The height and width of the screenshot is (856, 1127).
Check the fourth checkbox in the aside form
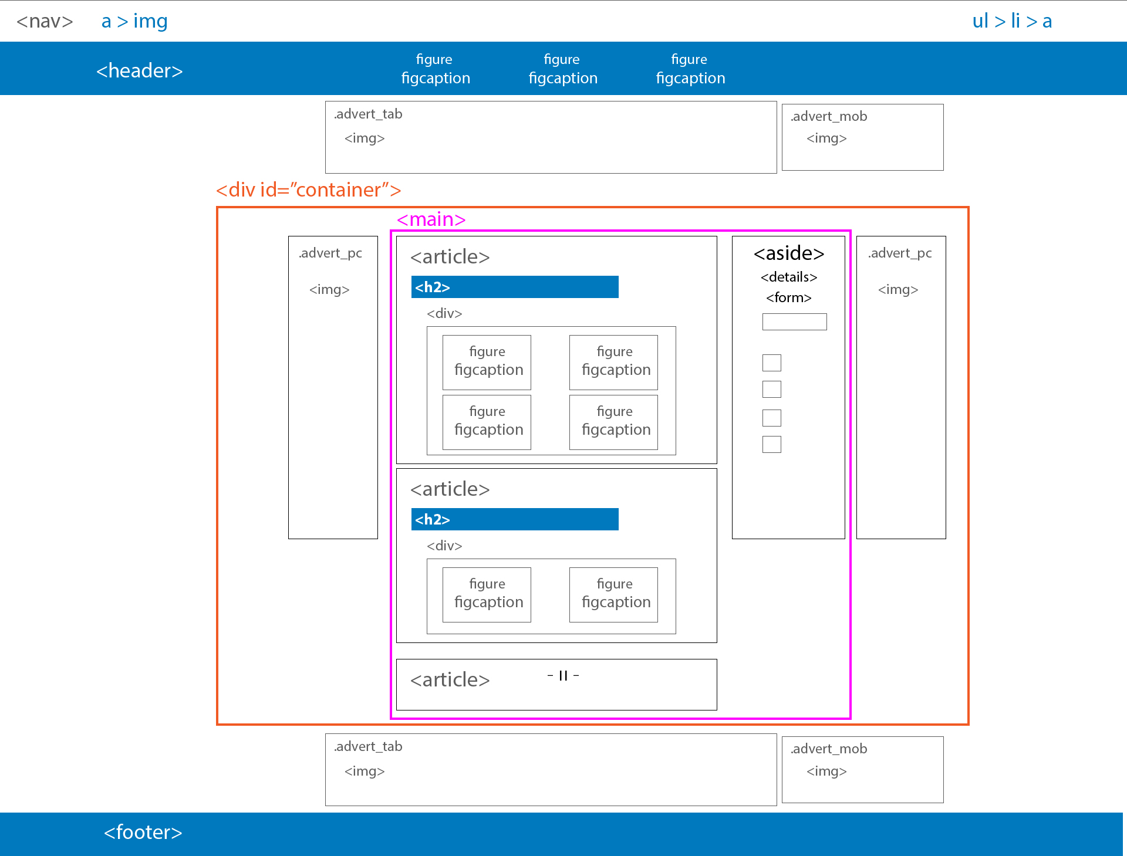tap(772, 444)
